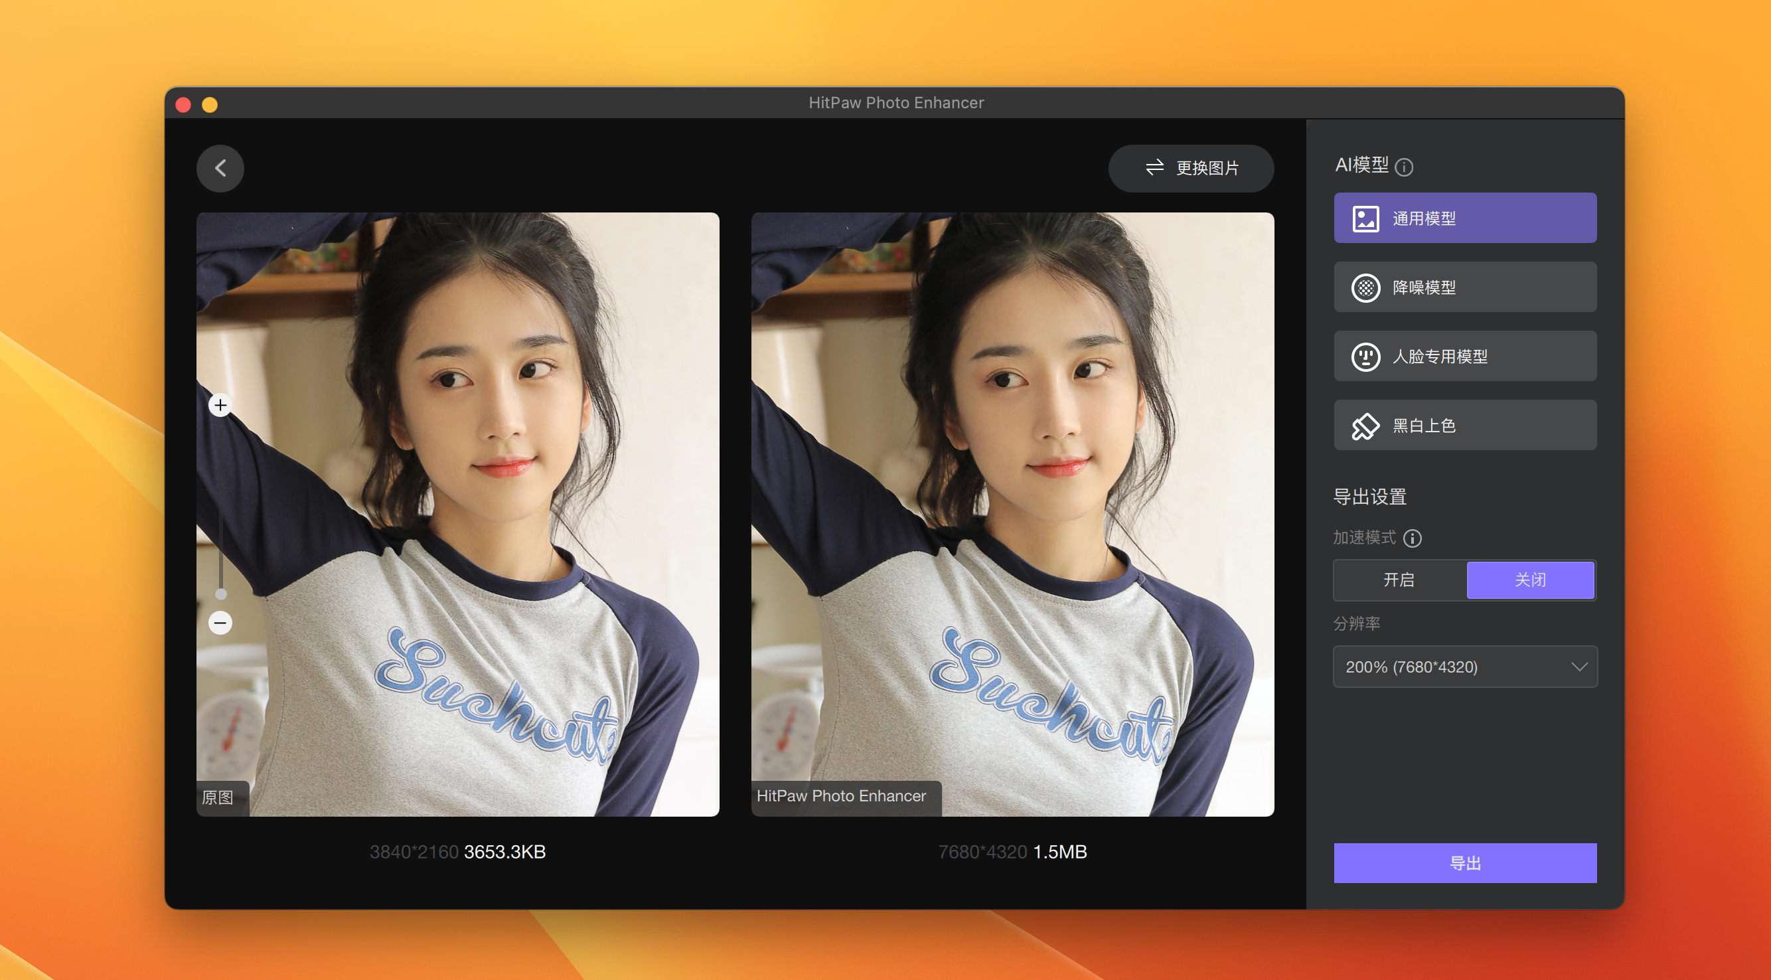
Task: Click the 降噪模型 denoise icon
Action: [x=1365, y=287]
